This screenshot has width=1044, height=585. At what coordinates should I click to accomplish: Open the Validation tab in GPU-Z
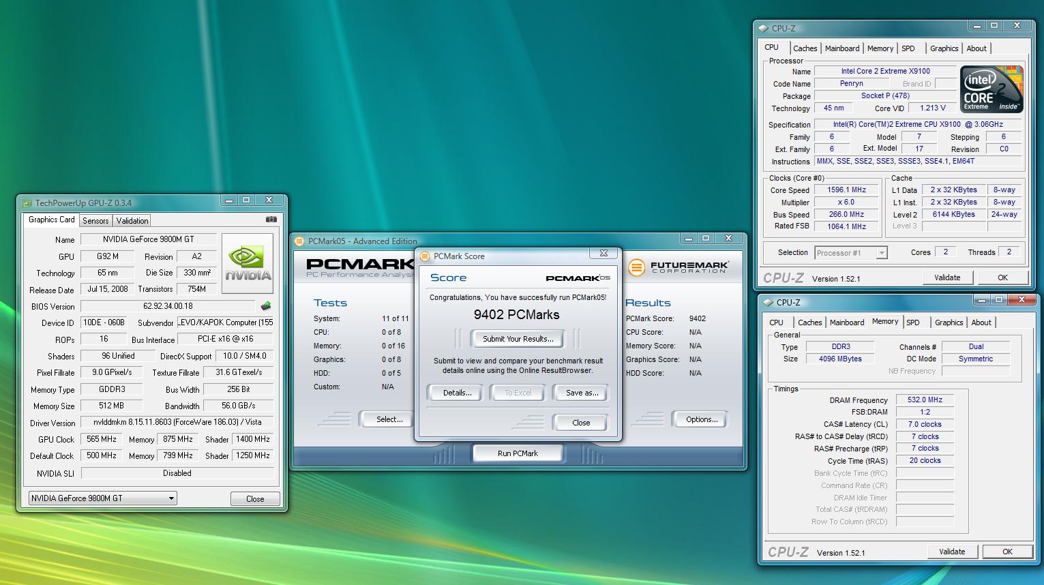[x=132, y=220]
